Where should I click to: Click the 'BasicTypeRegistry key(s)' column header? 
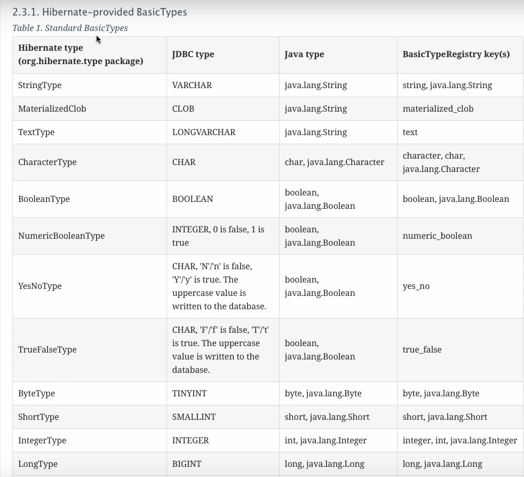click(460, 55)
